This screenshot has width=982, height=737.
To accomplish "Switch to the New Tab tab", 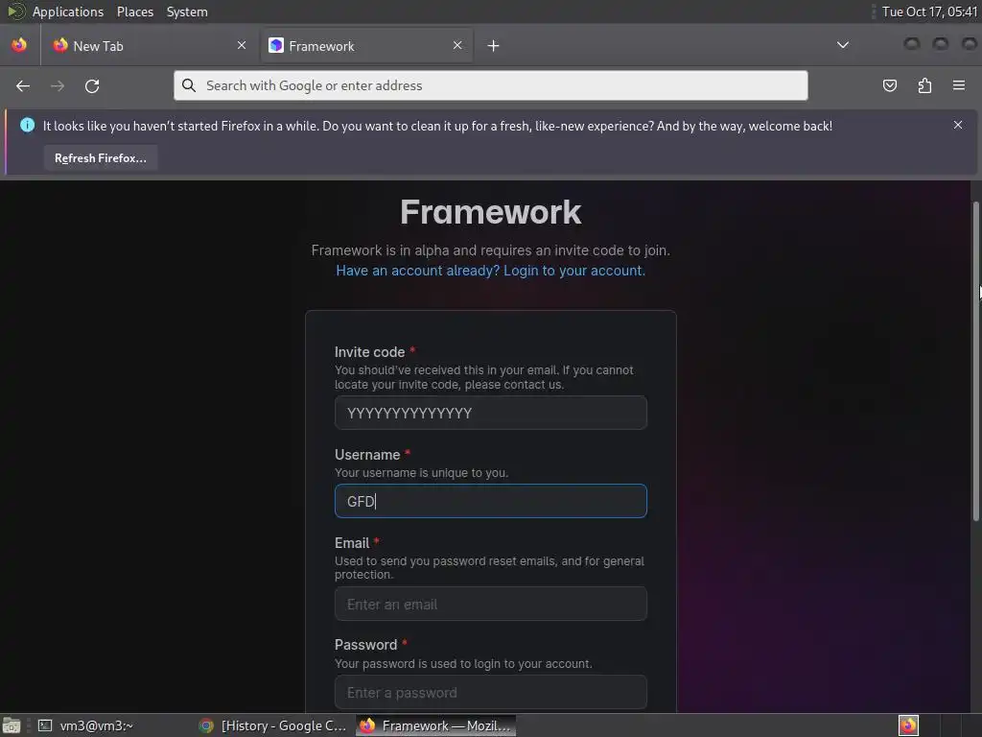I will tap(151, 46).
